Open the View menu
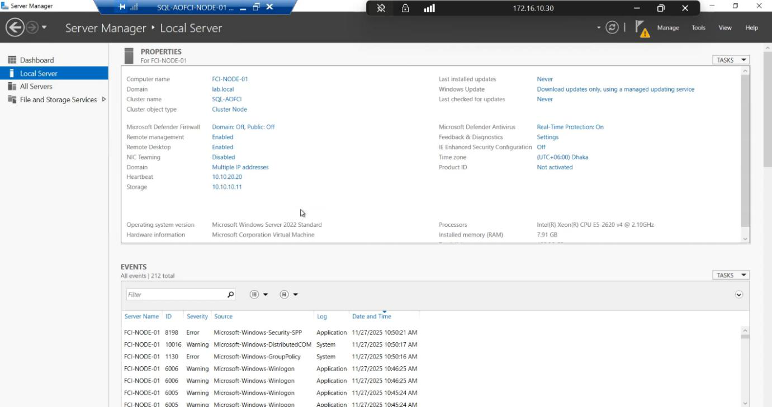 (x=725, y=28)
